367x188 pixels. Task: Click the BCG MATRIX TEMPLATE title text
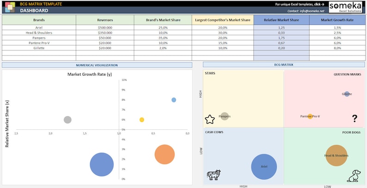point(41,4)
